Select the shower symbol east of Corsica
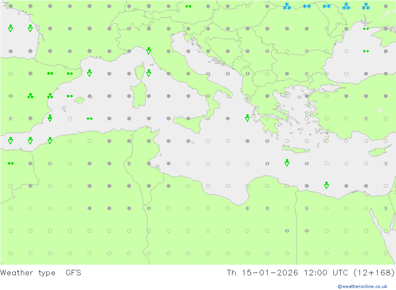This screenshot has width=396, height=290. (x=149, y=73)
